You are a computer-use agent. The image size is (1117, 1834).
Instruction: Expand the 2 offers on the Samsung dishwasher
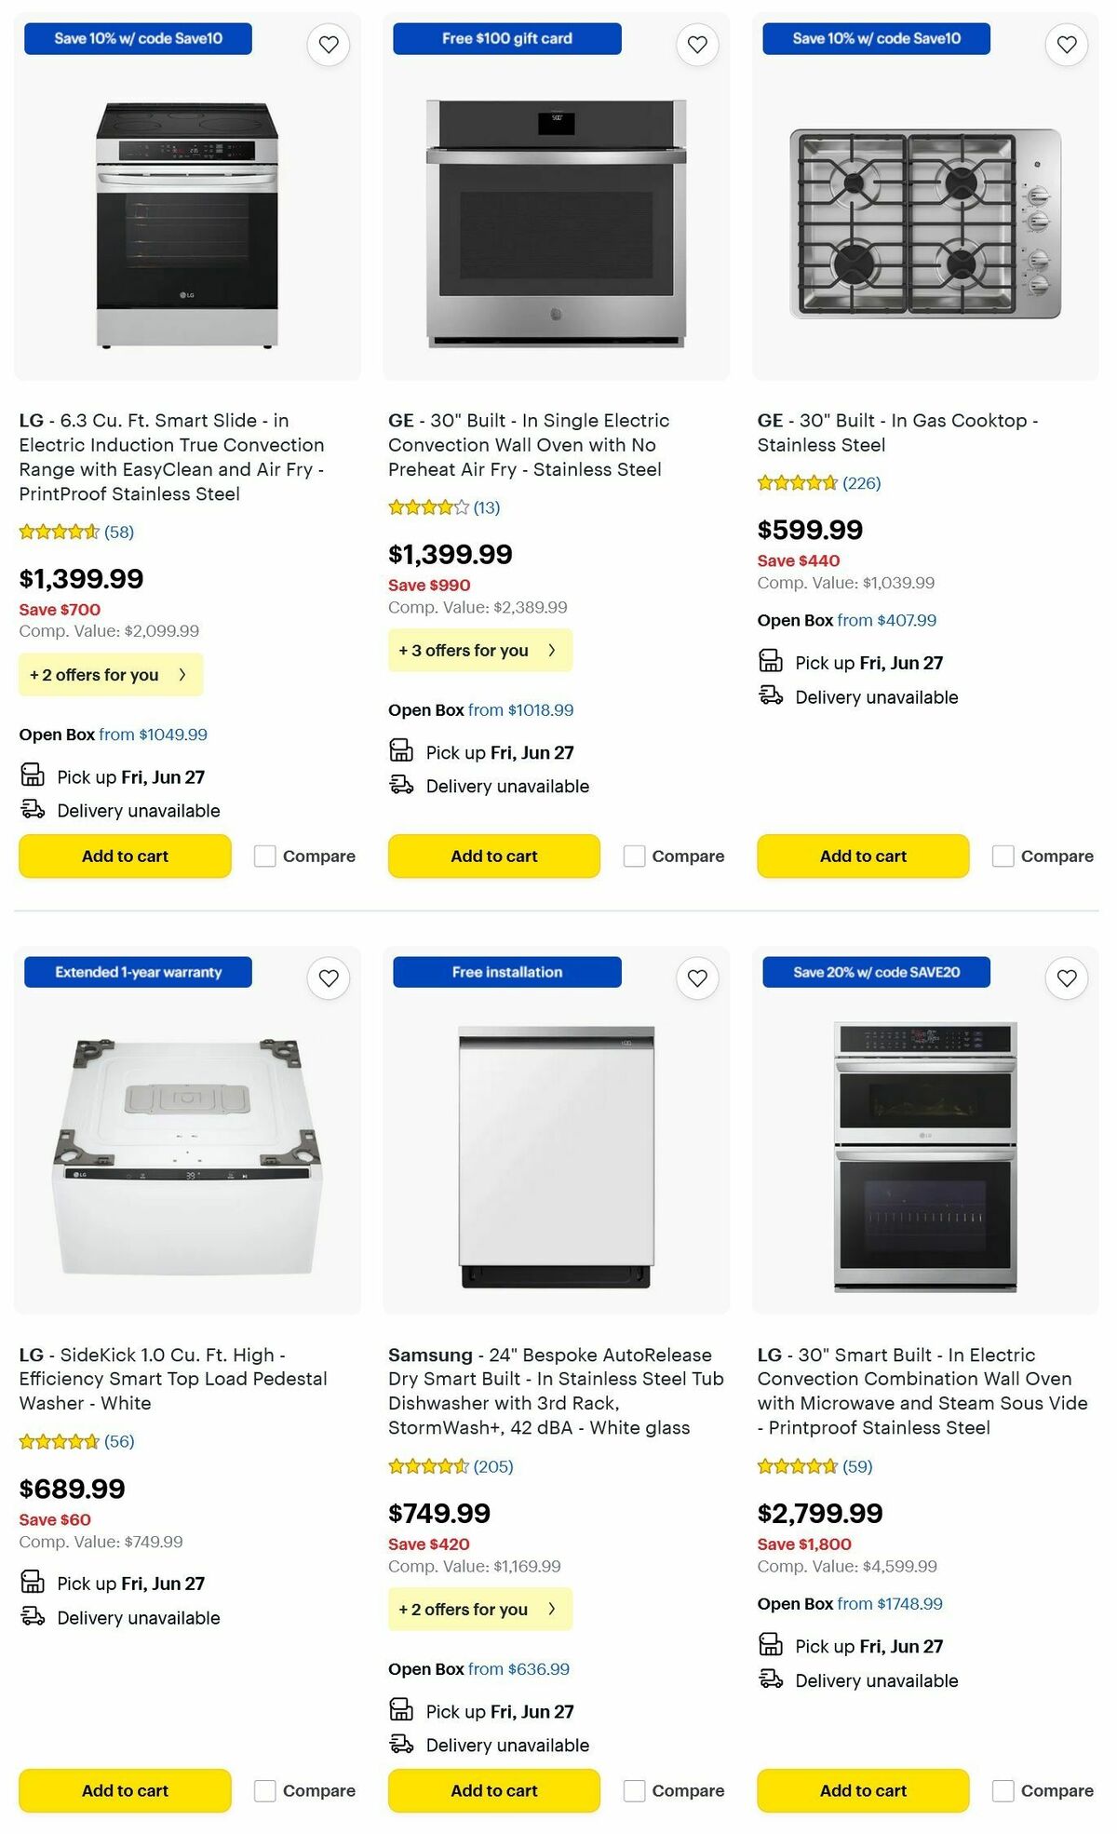click(479, 1609)
